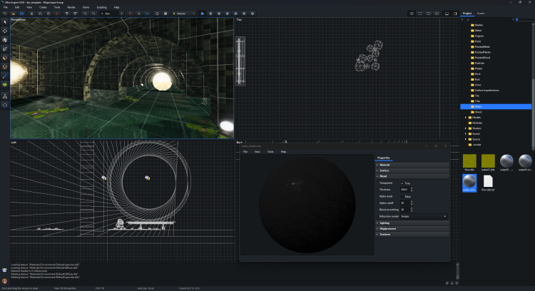535x291 pixels.
Task: Click the Undo arrow icon
Action: pyautogui.click(x=66, y=13)
